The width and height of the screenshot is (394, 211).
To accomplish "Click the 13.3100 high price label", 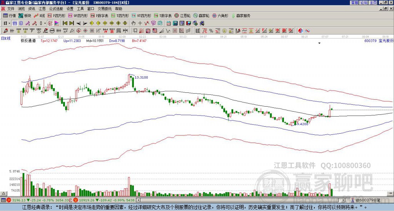I will pyautogui.click(x=141, y=77).
